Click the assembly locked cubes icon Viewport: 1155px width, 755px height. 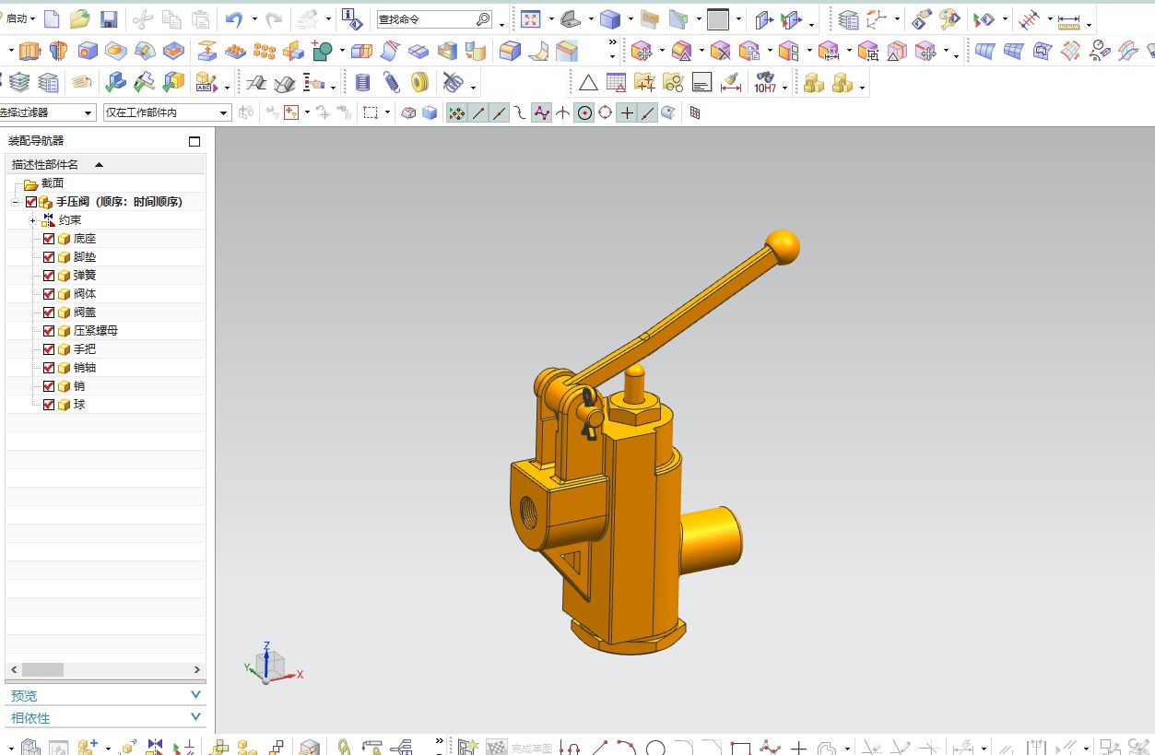[x=813, y=83]
